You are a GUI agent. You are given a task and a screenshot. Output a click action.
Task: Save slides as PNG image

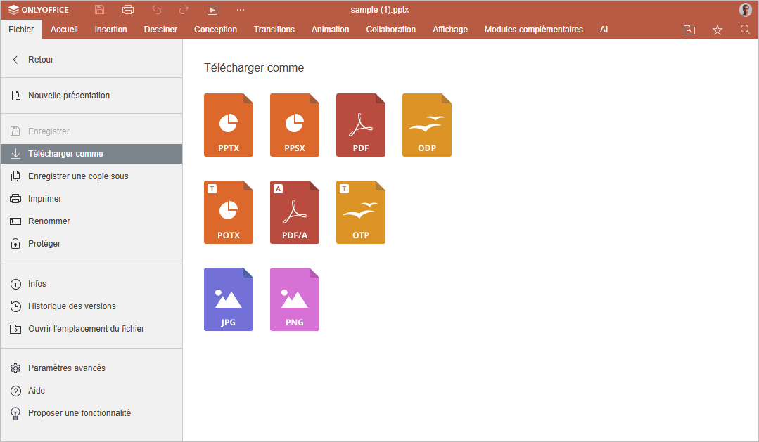[295, 299]
